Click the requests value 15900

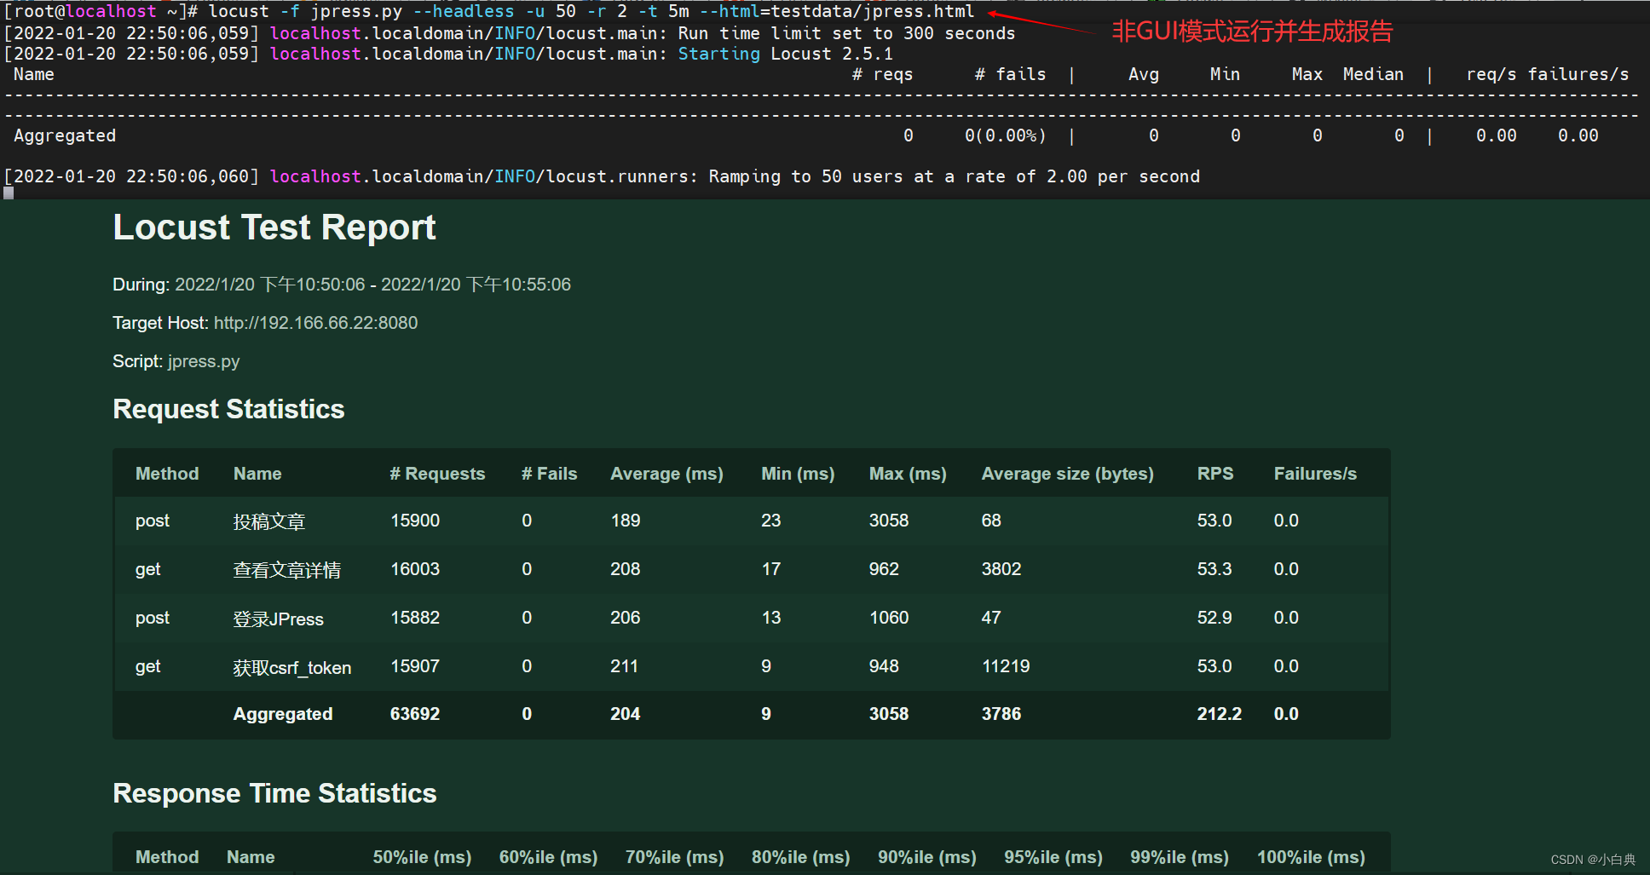pyautogui.click(x=415, y=521)
